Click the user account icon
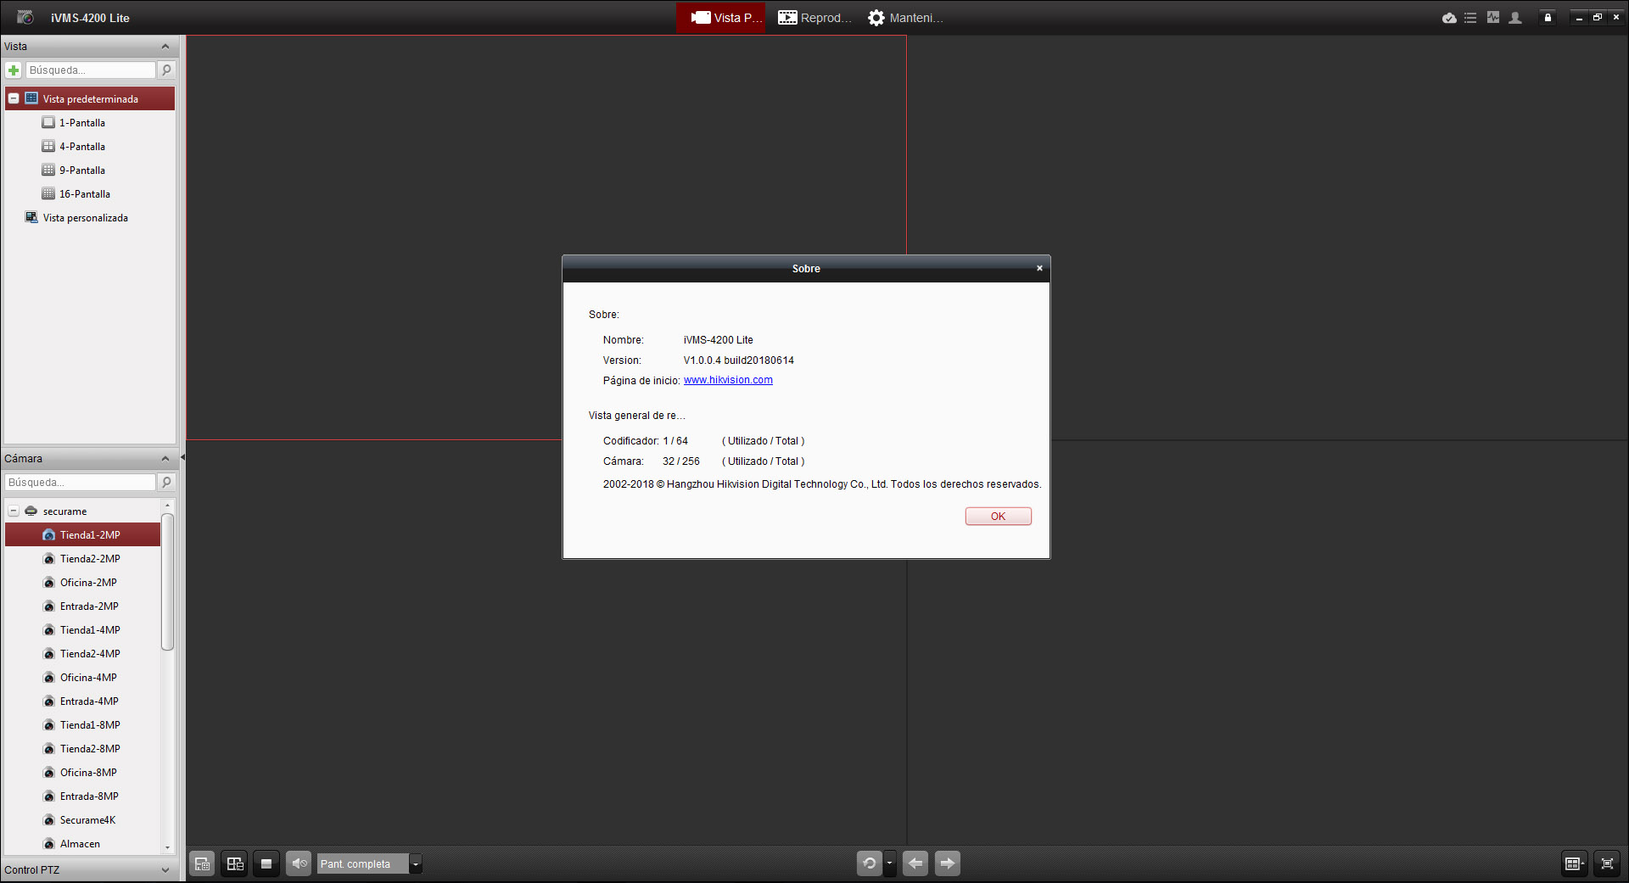1629x883 pixels. (1515, 18)
